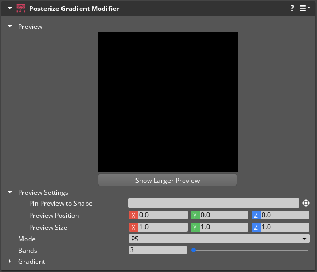Click the Bands slider handle
Viewport: 317px width, 272px height.
click(194, 250)
